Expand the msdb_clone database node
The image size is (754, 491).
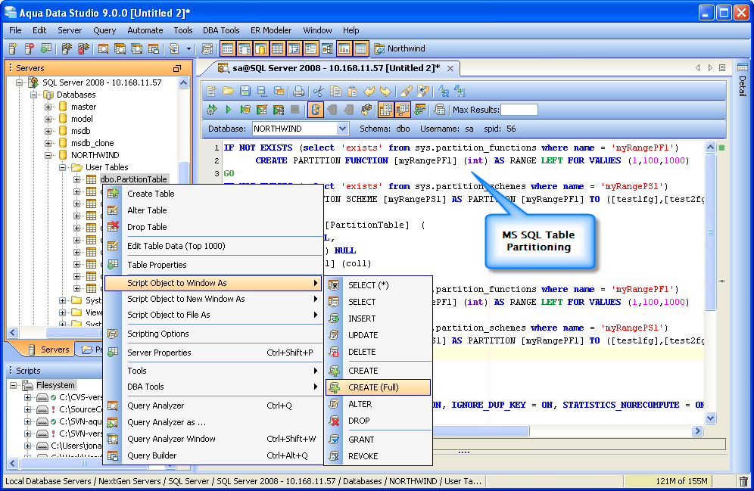click(x=48, y=143)
